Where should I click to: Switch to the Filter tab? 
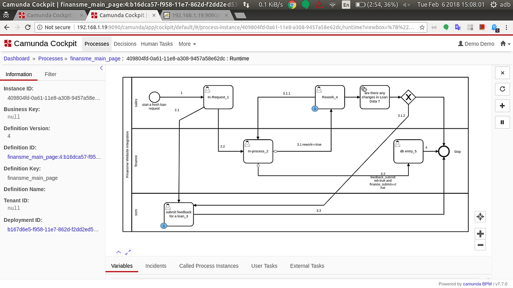(x=51, y=74)
